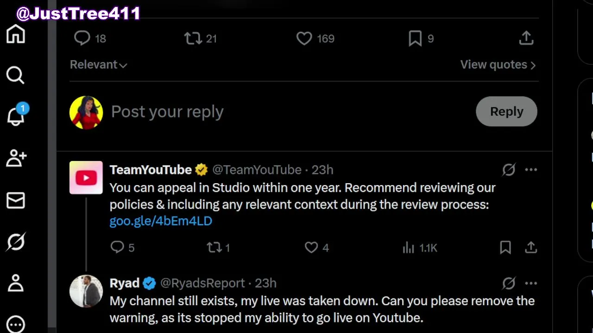Open Notifications bell icon
Viewport: 593px width, 333px height.
click(x=16, y=116)
